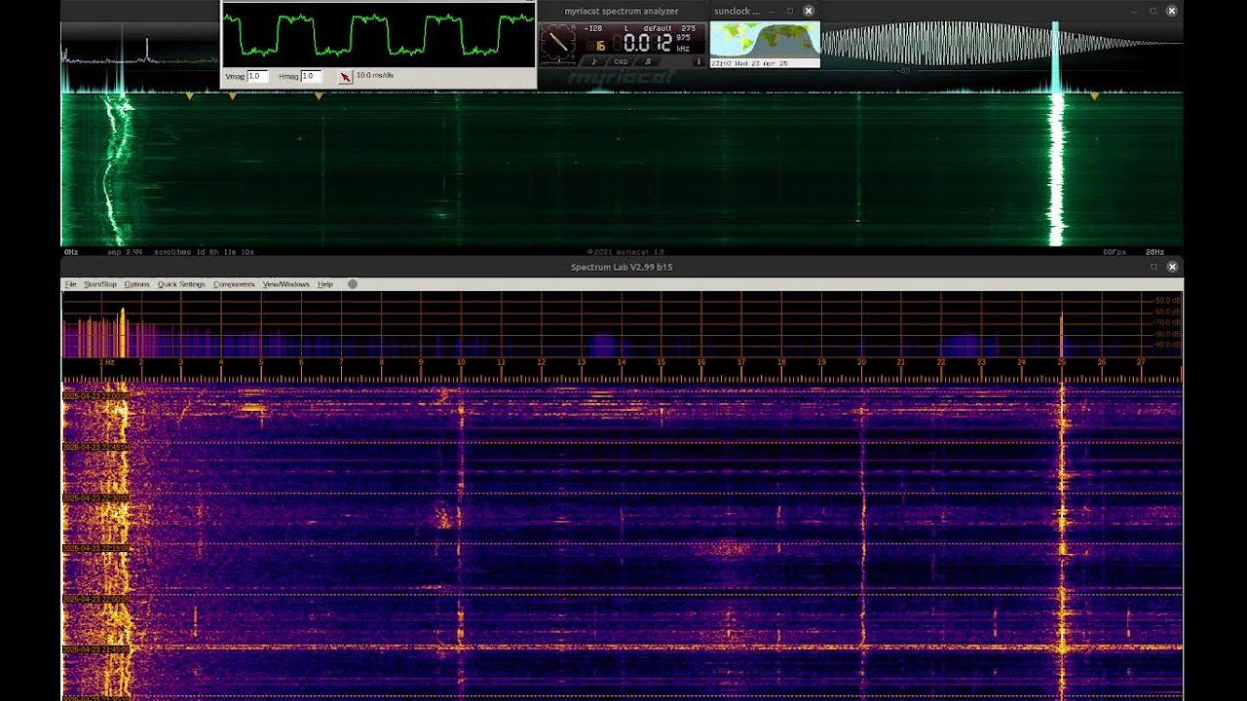Open the Options menu

(x=137, y=284)
